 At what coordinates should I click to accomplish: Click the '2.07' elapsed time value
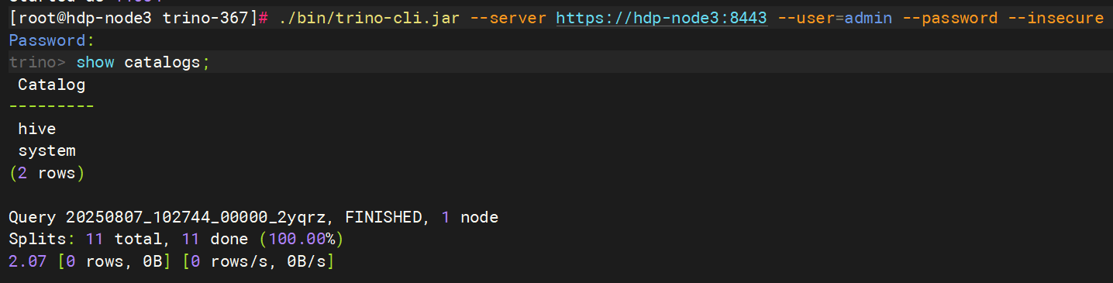click(x=28, y=261)
